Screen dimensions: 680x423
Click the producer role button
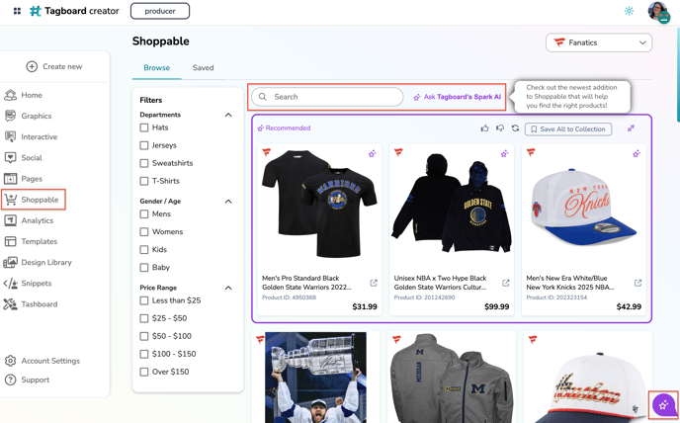click(160, 11)
